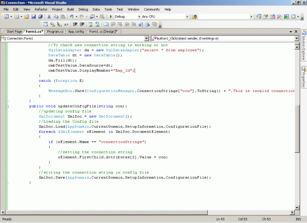Increase line indent icon
Viewport: 307px width, 223px height.
coord(82,24)
